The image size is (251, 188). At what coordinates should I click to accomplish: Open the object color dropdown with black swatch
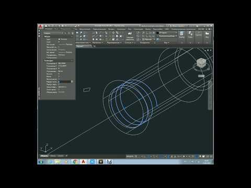167,33
